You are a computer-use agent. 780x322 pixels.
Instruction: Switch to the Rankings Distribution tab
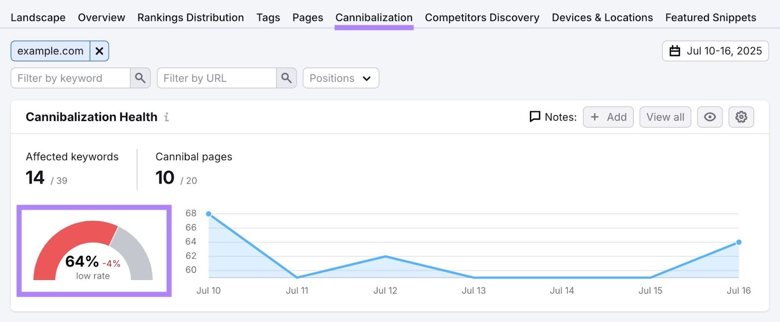(190, 18)
